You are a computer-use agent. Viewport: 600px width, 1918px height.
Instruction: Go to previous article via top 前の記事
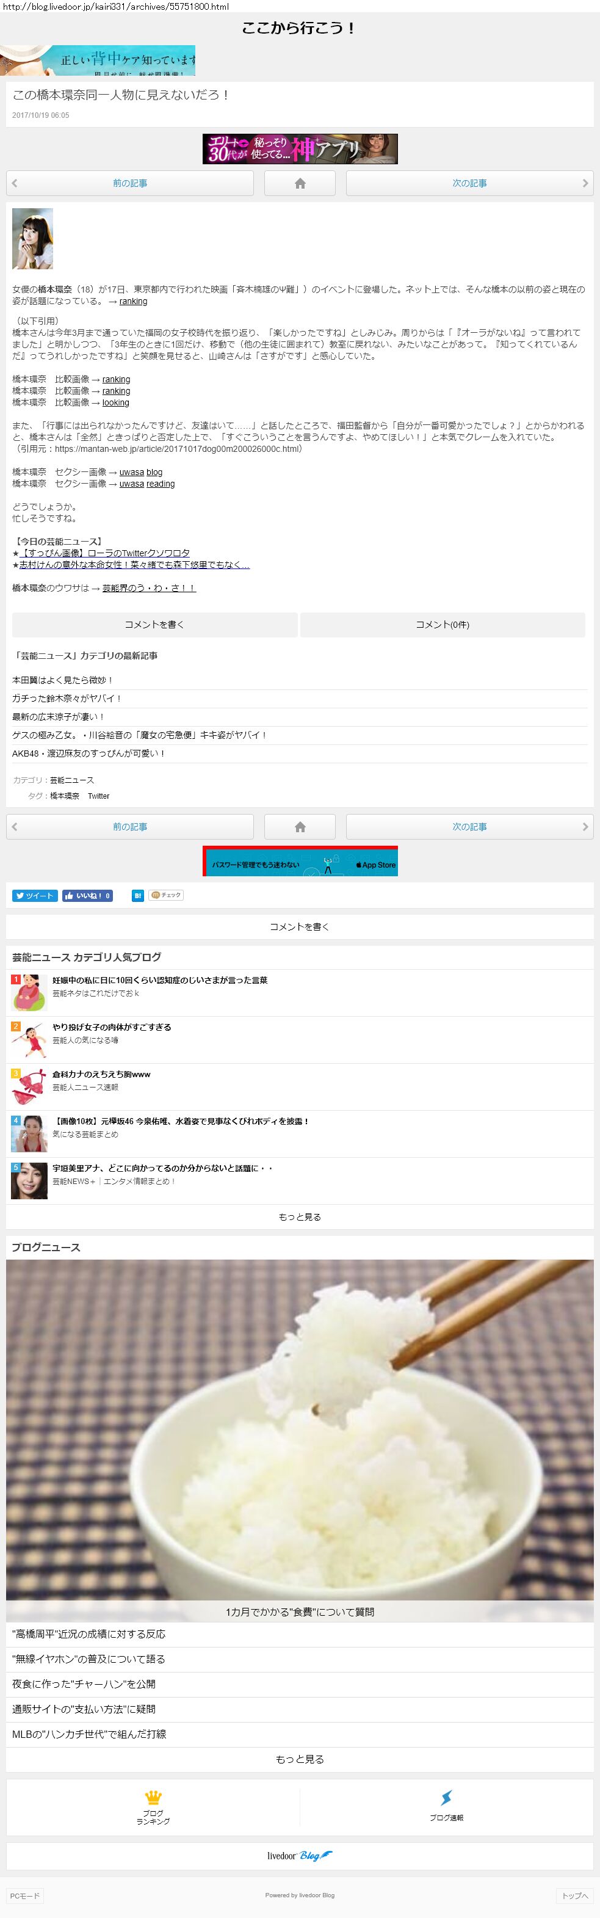point(129,183)
